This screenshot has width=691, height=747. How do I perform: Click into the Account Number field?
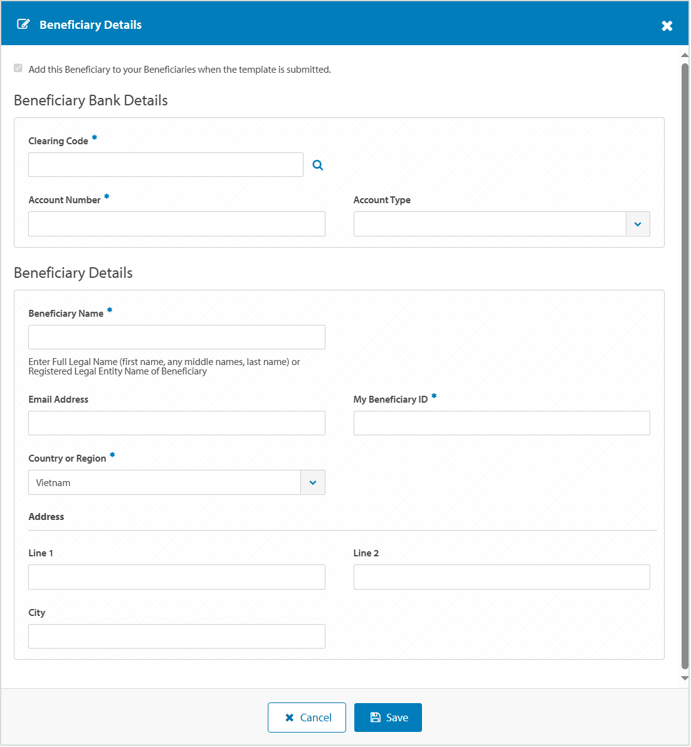pyautogui.click(x=176, y=224)
